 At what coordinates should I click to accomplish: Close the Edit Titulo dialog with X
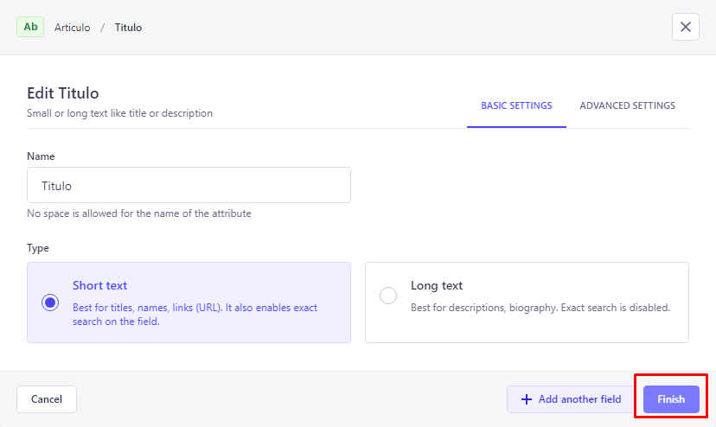point(686,27)
